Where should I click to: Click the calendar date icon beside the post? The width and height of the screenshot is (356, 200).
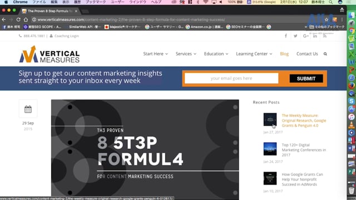pyautogui.click(x=28, y=109)
